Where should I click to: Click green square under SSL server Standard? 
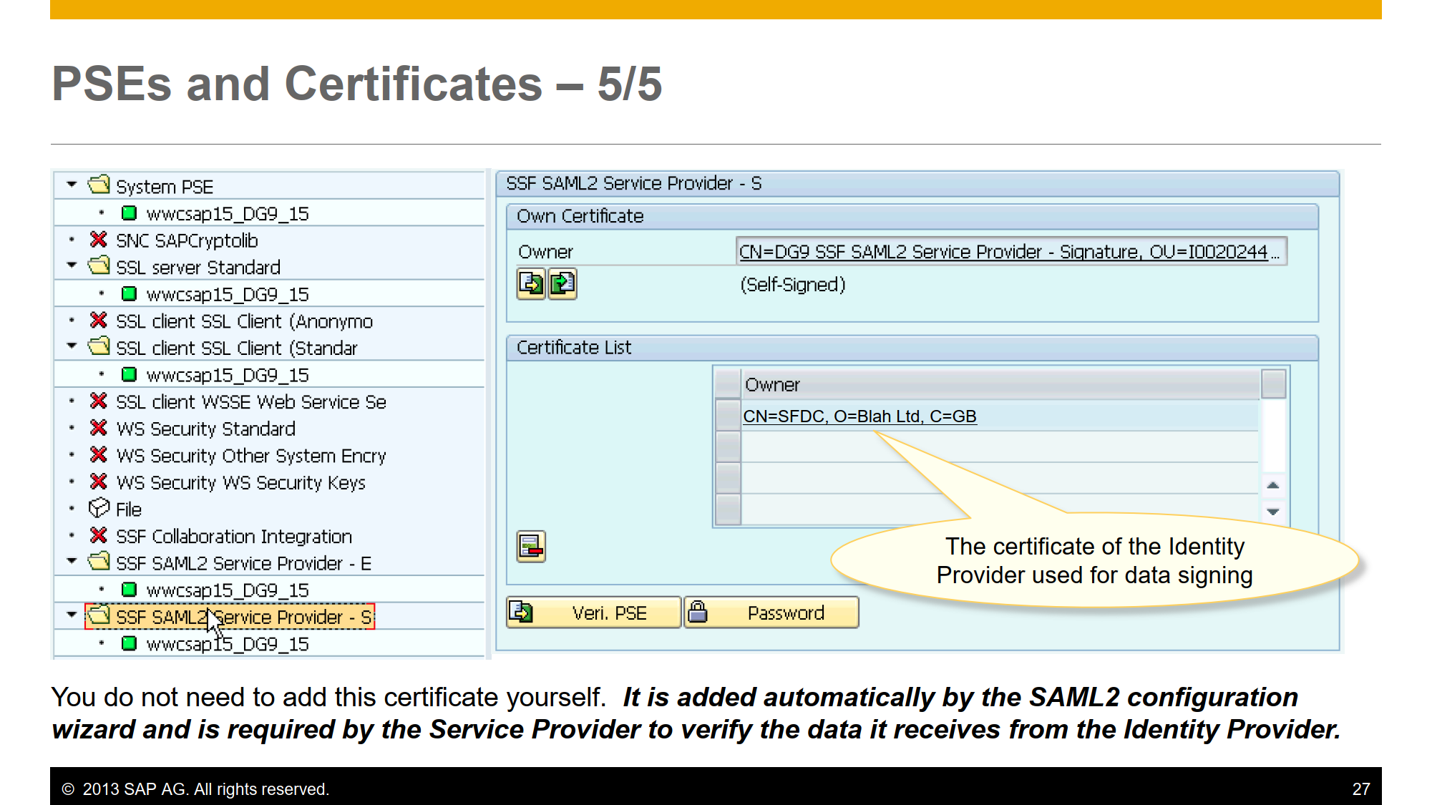129,293
